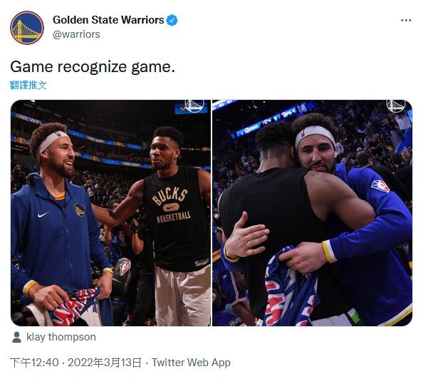Click the Golden State Warriors display name
This screenshot has height=379, width=423.
[108, 20]
